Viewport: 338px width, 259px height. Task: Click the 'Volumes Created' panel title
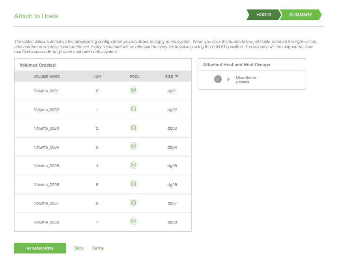[37, 65]
